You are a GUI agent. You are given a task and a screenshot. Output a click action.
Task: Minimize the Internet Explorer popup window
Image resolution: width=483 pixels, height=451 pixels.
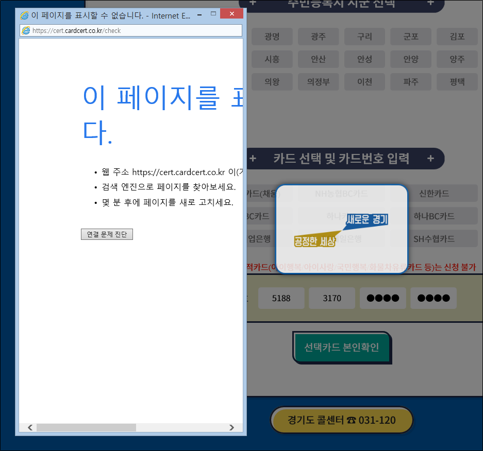(199, 14)
